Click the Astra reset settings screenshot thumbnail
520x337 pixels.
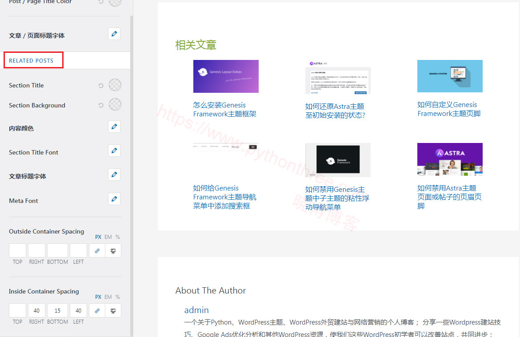[338, 77]
